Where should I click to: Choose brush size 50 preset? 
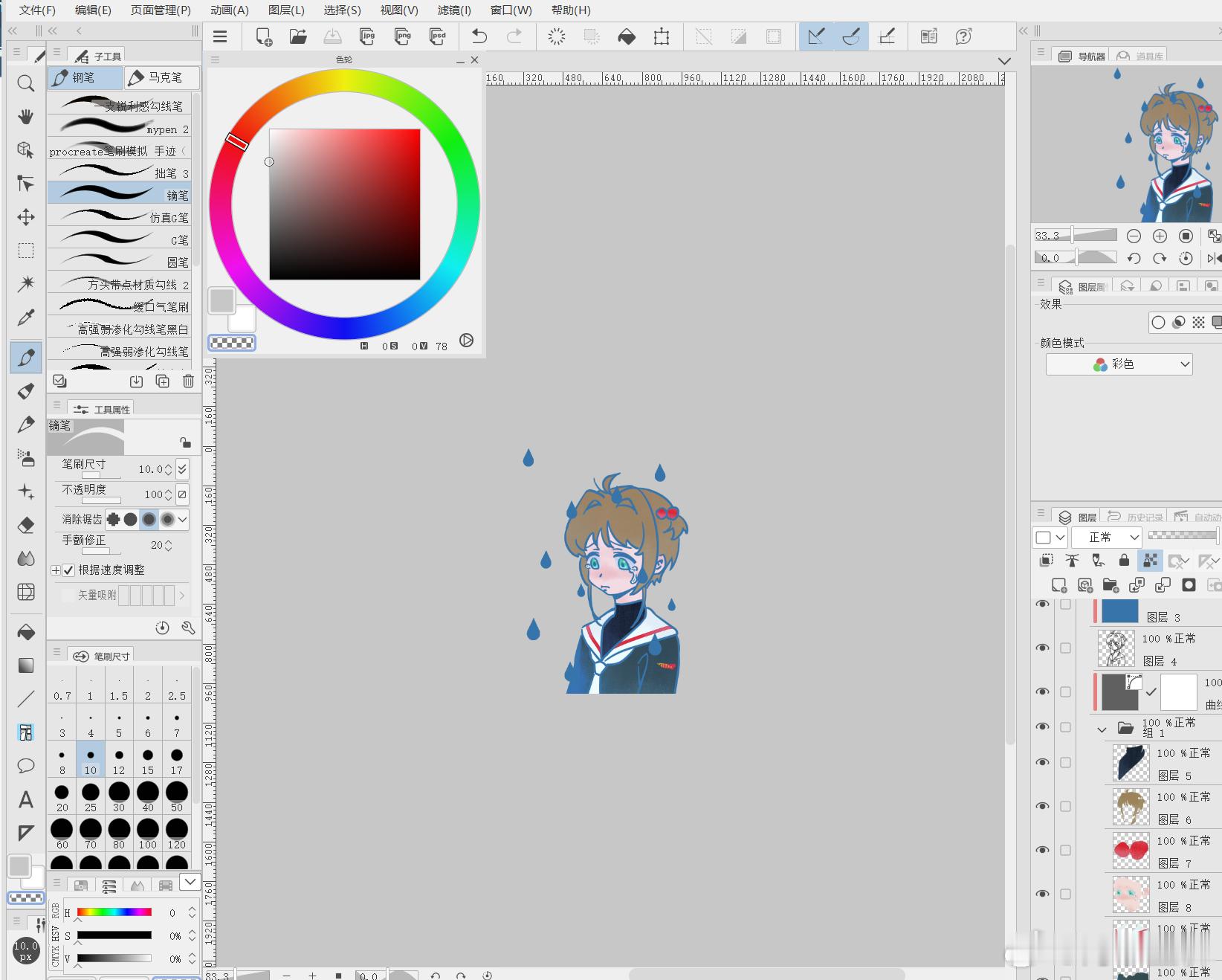[177, 797]
